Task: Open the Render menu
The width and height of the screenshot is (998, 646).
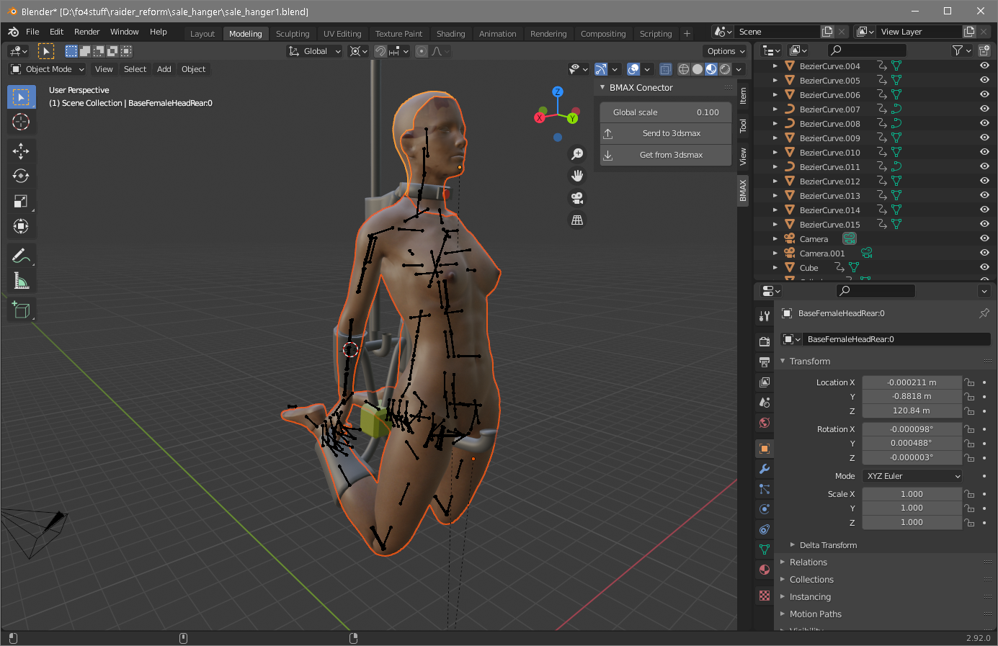Action: coord(87,32)
